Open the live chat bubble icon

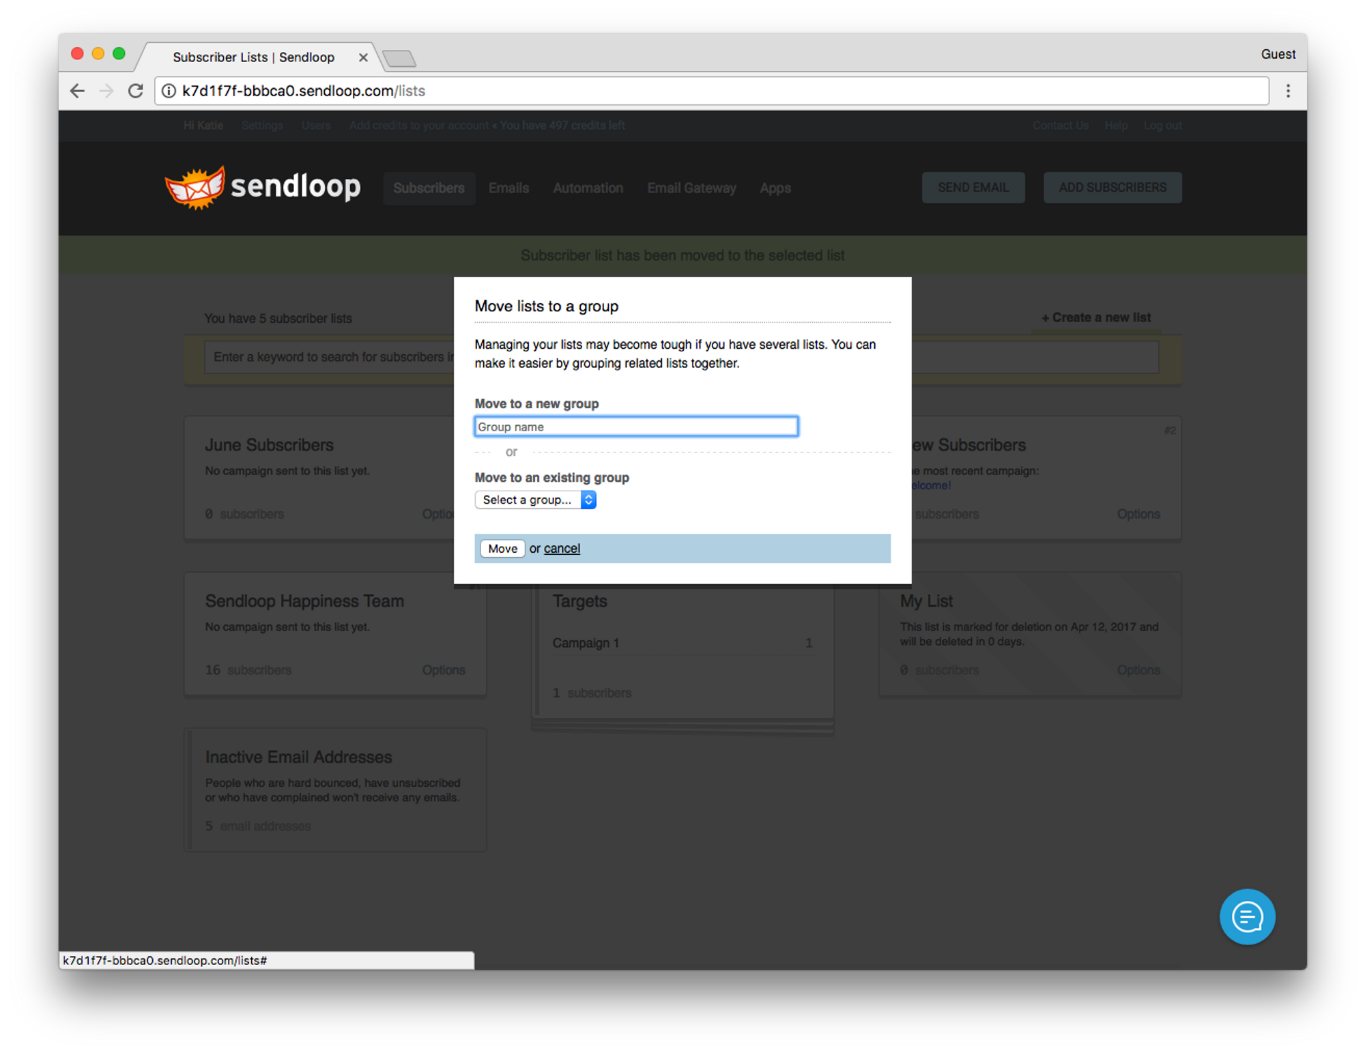[1247, 917]
